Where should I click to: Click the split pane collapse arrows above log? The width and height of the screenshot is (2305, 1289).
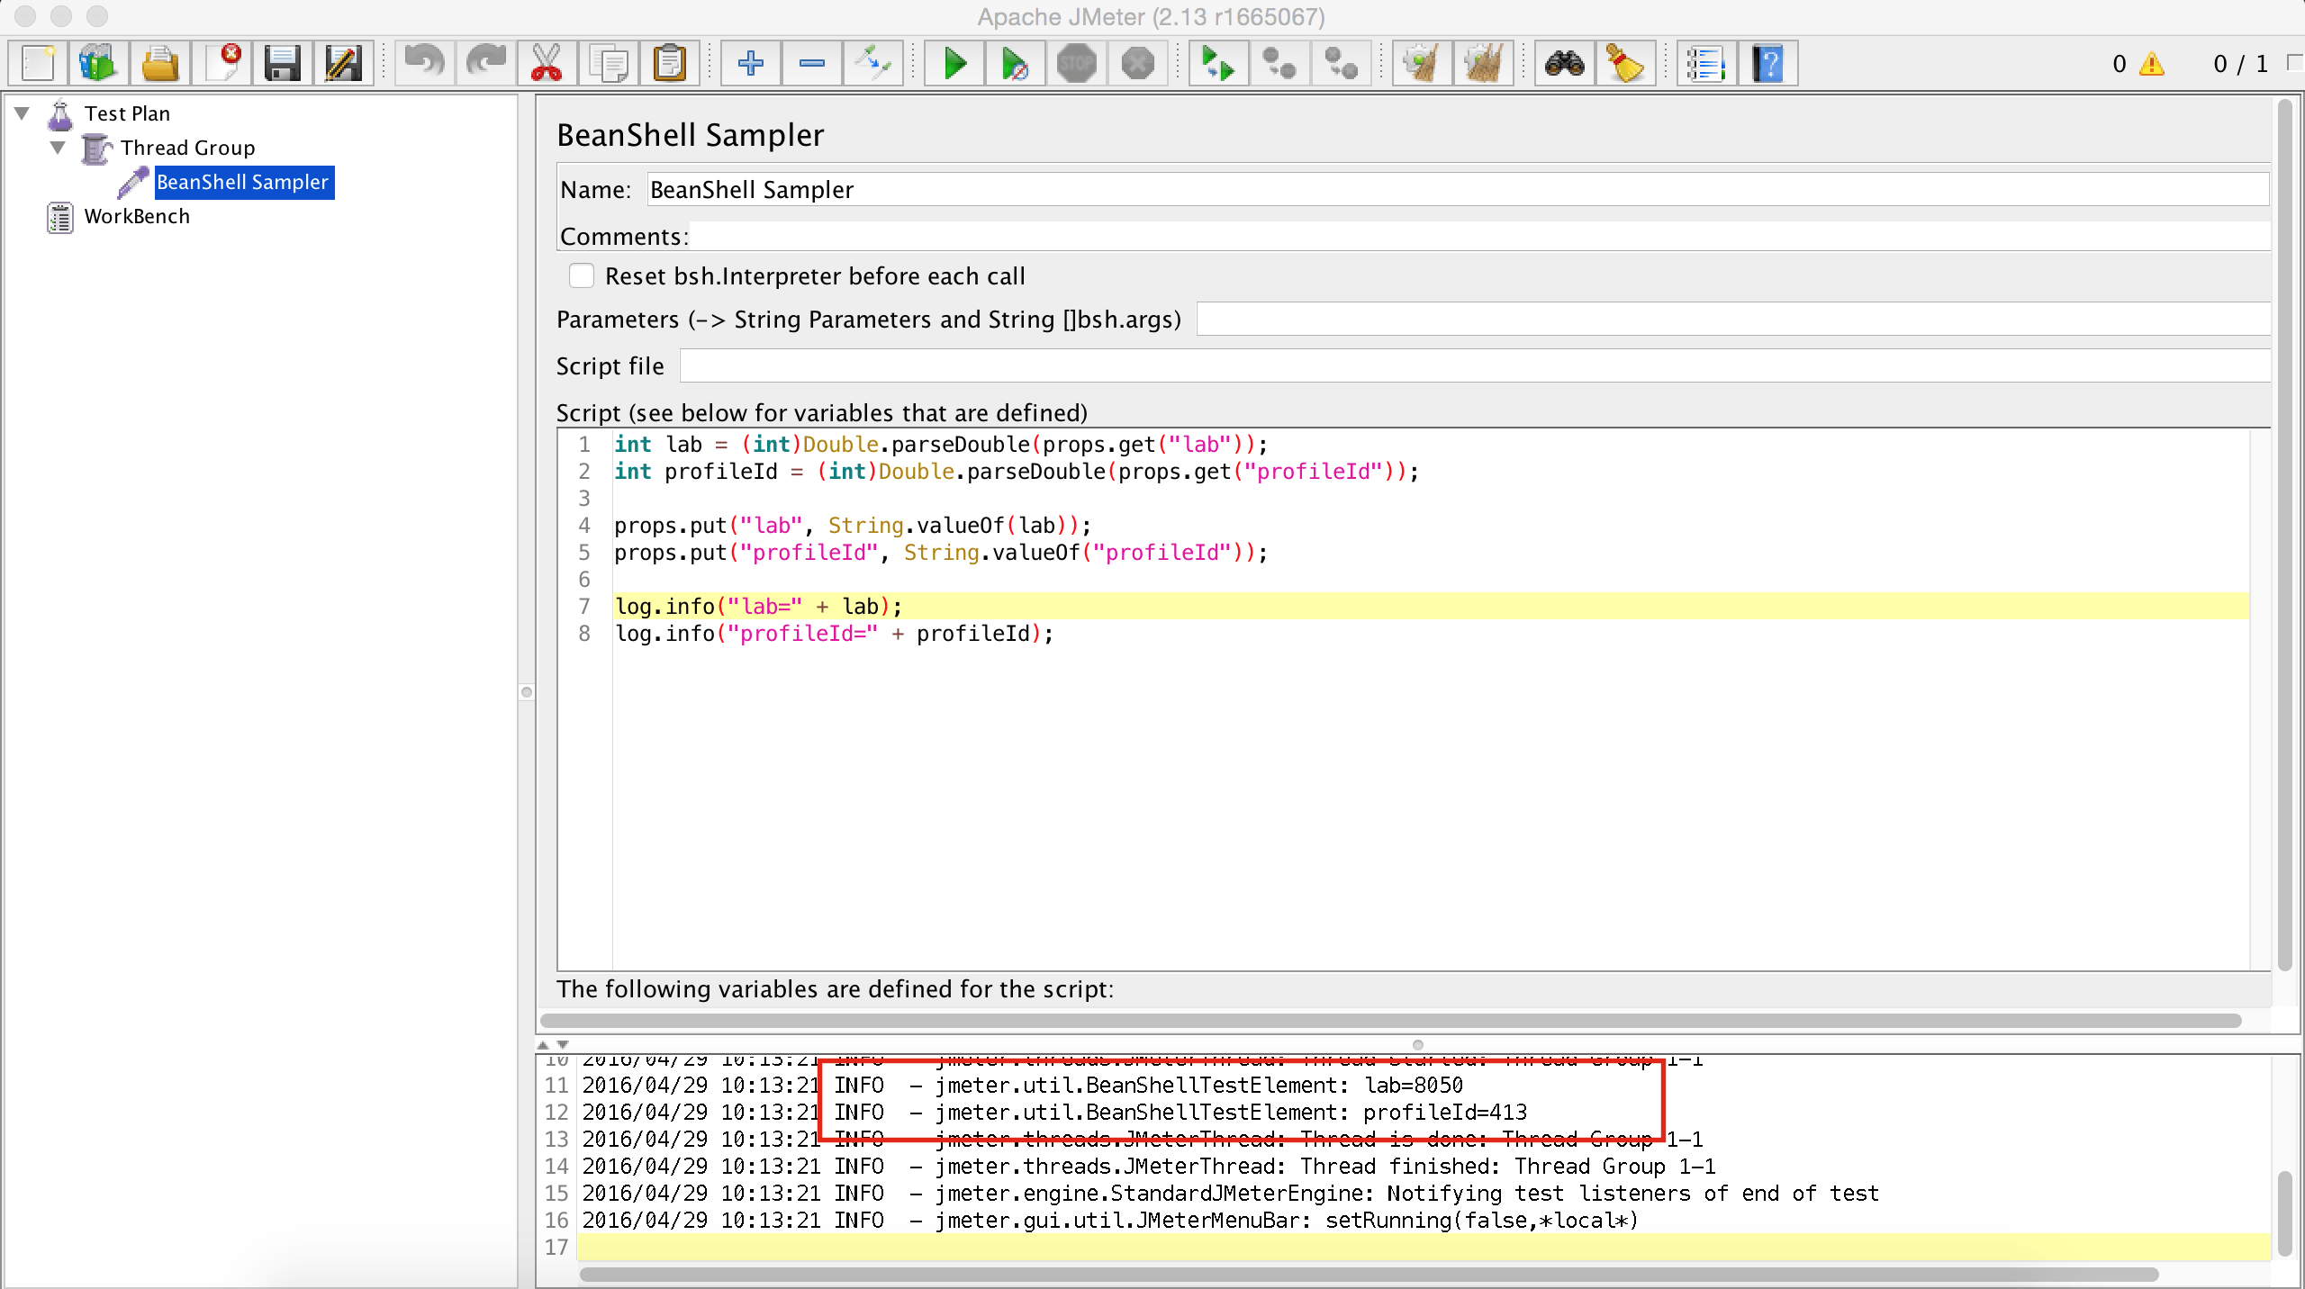point(553,1045)
